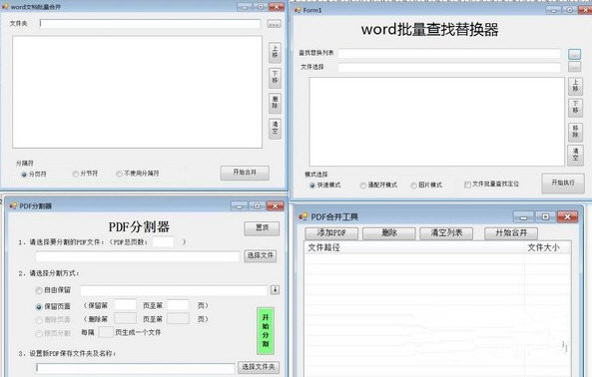The width and height of the screenshot is (592, 377).
Task: Click the save folder path field
Action: [135, 368]
